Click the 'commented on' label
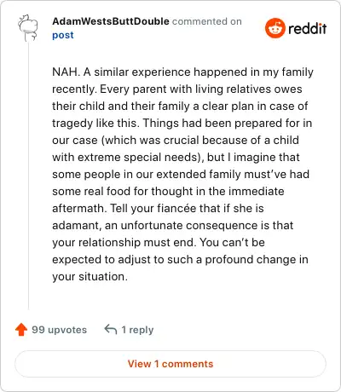Viewport: 341px width, 392px height. (x=207, y=21)
